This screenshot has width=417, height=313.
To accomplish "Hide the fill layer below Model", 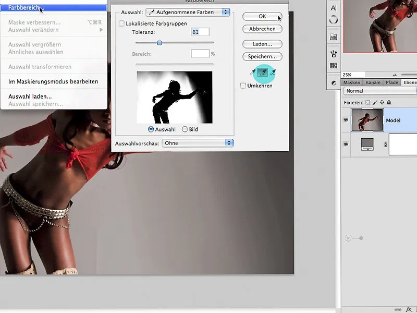I will tap(346, 145).
